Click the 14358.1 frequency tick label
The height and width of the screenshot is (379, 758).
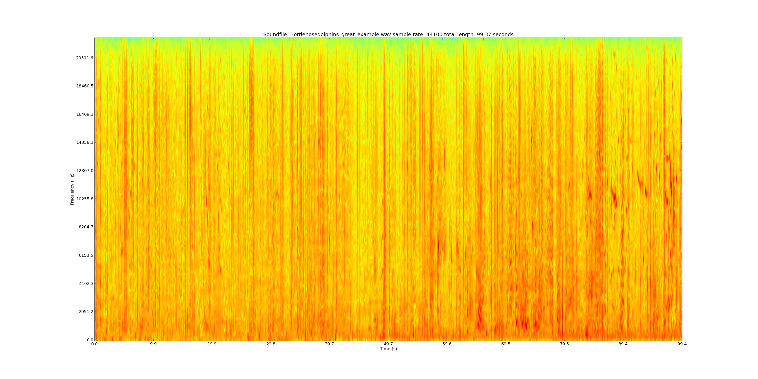84,143
